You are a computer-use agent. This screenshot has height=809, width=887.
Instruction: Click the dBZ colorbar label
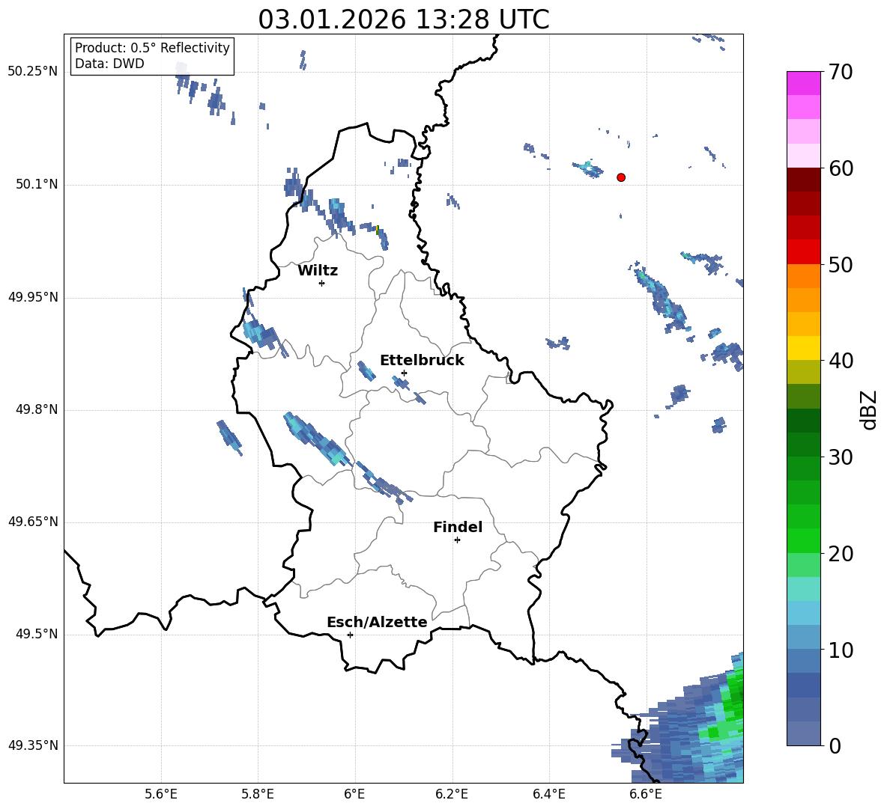pos(870,409)
